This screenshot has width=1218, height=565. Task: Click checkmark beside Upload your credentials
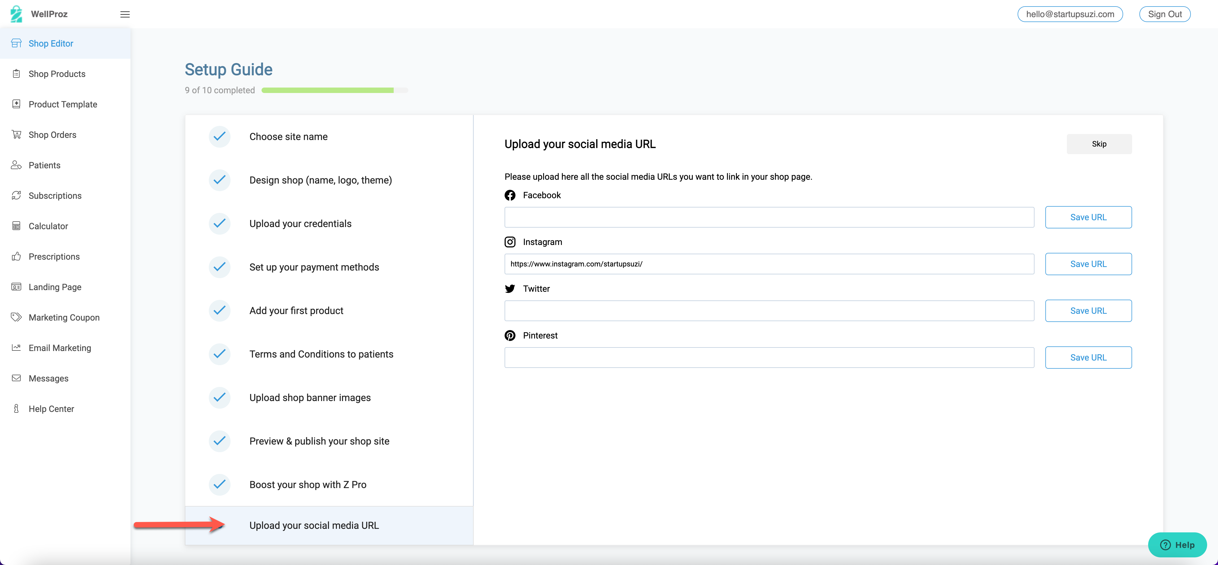click(219, 224)
